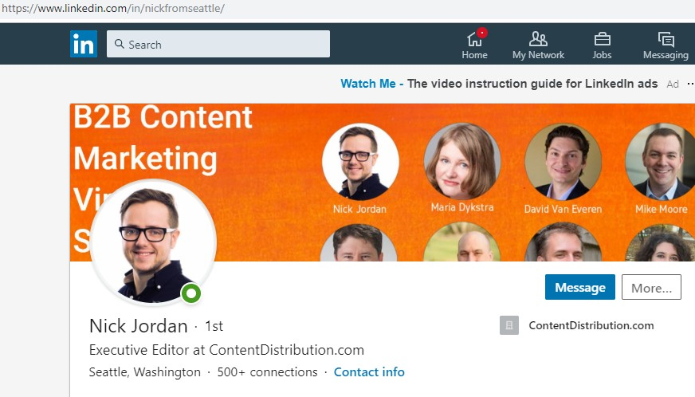Open ad options three-dot menu
The width and height of the screenshot is (695, 397).
point(690,84)
